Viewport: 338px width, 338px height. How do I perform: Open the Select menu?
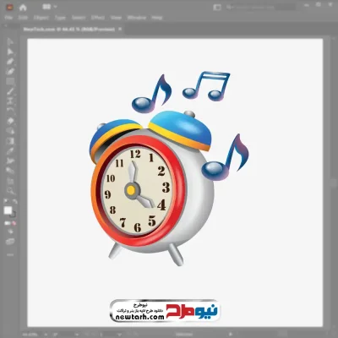click(79, 18)
